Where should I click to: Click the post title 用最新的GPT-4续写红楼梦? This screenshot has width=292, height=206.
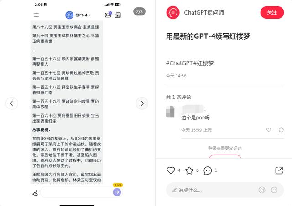point(208,36)
